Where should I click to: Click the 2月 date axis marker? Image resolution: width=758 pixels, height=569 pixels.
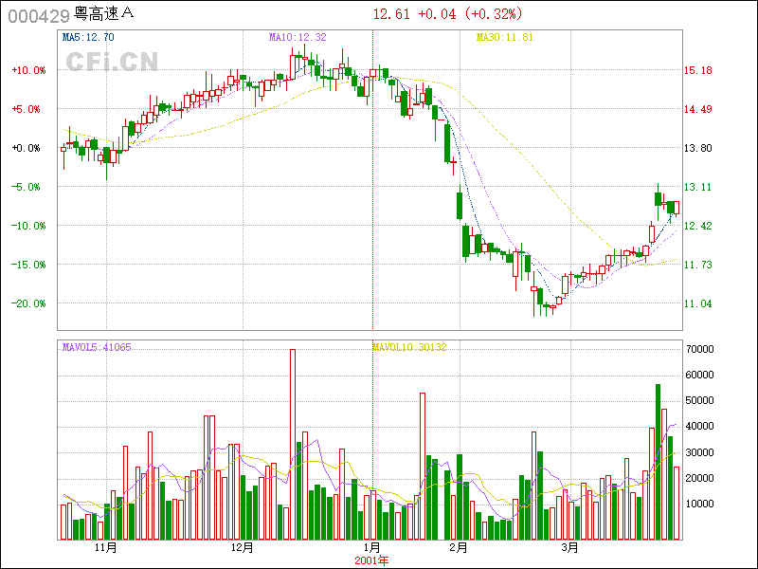tap(459, 547)
